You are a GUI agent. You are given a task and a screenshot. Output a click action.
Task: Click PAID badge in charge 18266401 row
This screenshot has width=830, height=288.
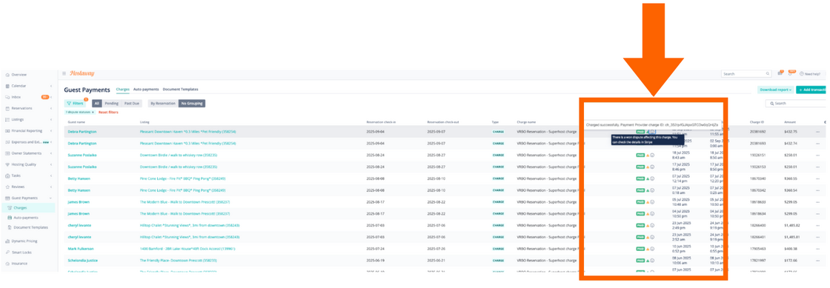(x=640, y=237)
